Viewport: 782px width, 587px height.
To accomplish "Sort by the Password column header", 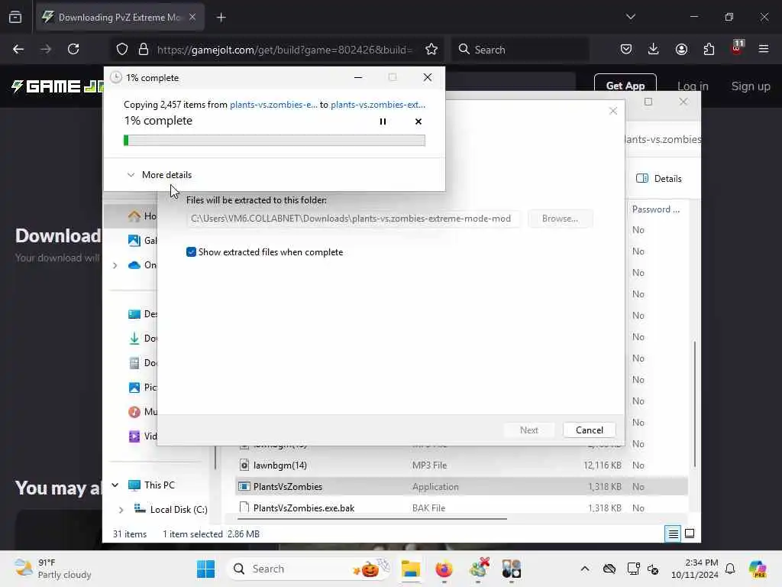I will click(655, 209).
